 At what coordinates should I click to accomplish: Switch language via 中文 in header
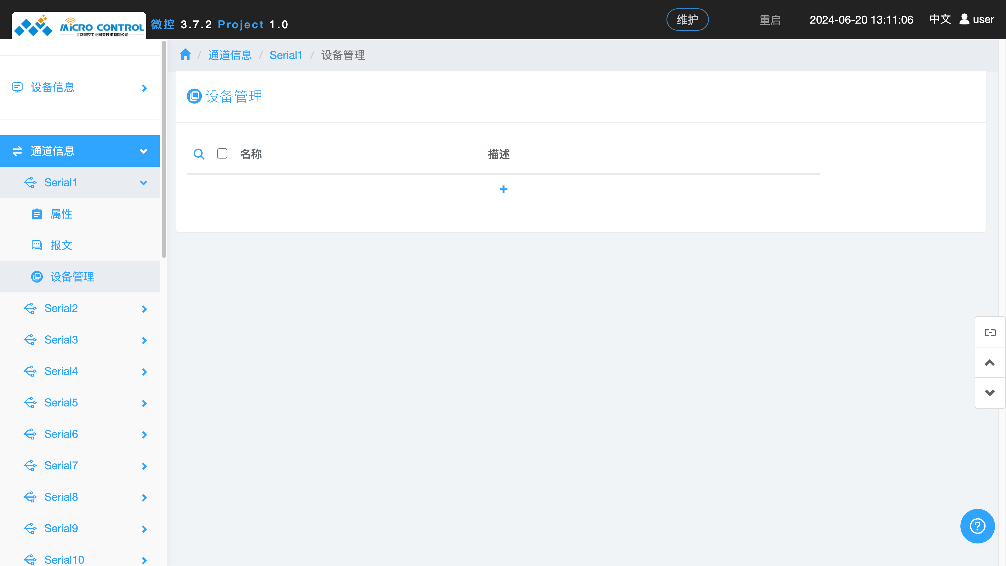940,19
